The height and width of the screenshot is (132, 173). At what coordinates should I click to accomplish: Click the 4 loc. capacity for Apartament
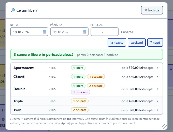pyautogui.click(x=52, y=68)
